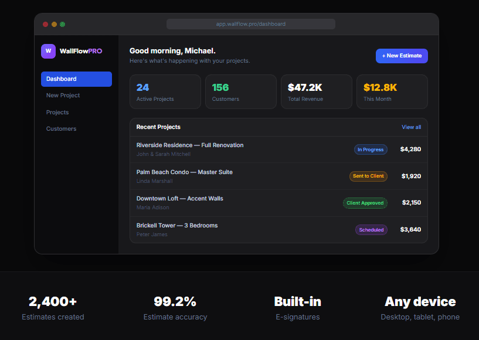479x340 pixels.
Task: Click the Built-in E-signatures stat
Action: pyautogui.click(x=297, y=308)
